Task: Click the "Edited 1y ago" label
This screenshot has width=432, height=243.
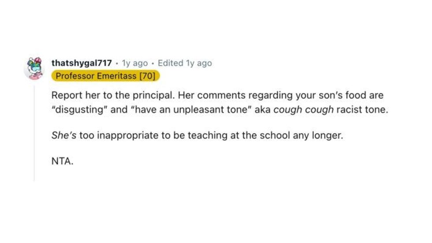Action: point(185,63)
